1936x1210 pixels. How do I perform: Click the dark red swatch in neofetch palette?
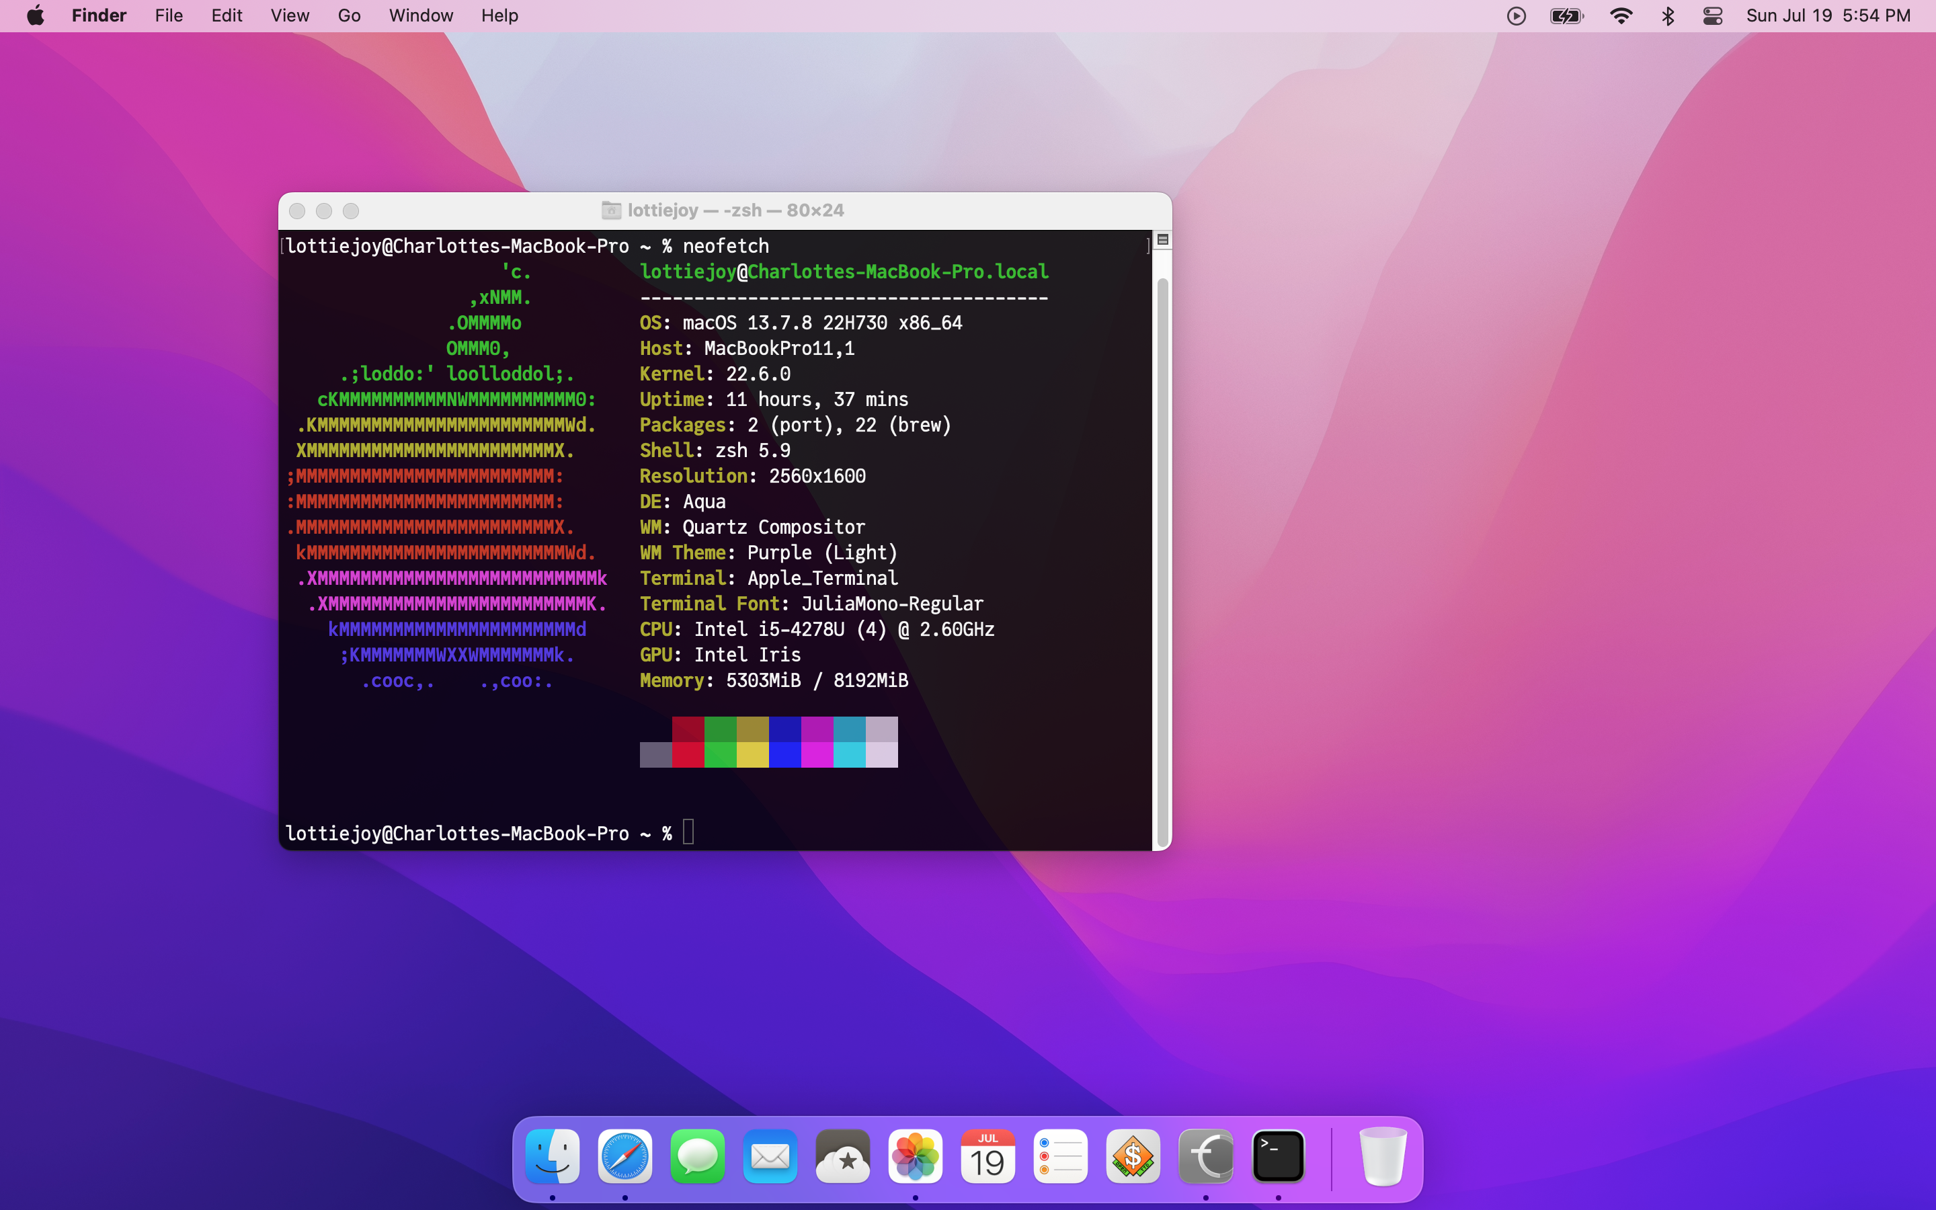pos(688,729)
